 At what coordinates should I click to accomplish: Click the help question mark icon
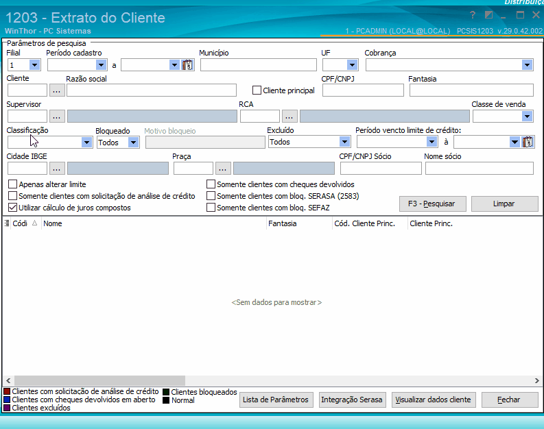point(473,15)
